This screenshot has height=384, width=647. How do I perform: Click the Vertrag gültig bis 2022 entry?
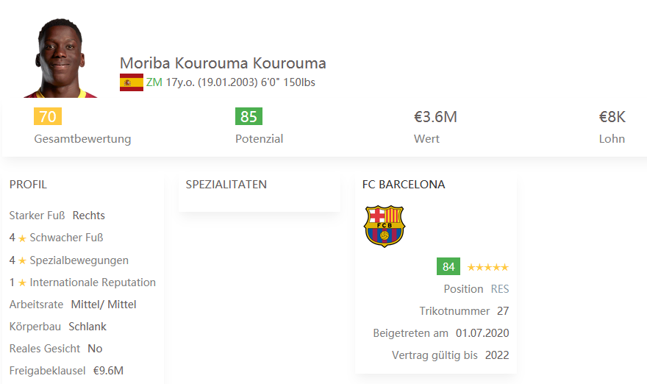496,355
